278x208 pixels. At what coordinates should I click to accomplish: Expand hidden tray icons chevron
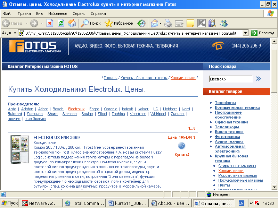coord(251,203)
